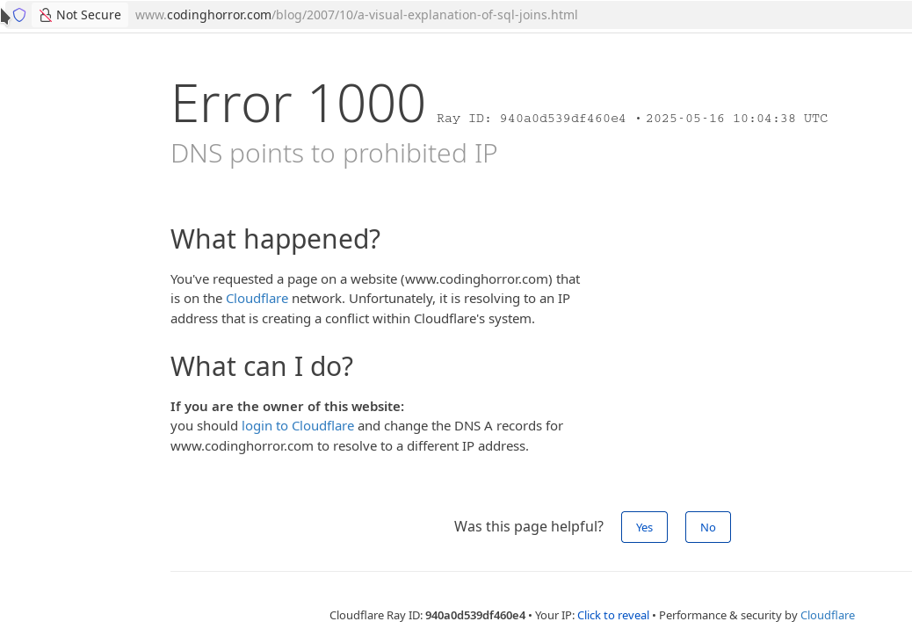Answer Yes to Was this page helpful
Viewport: 912px width, 636px height.
644,527
